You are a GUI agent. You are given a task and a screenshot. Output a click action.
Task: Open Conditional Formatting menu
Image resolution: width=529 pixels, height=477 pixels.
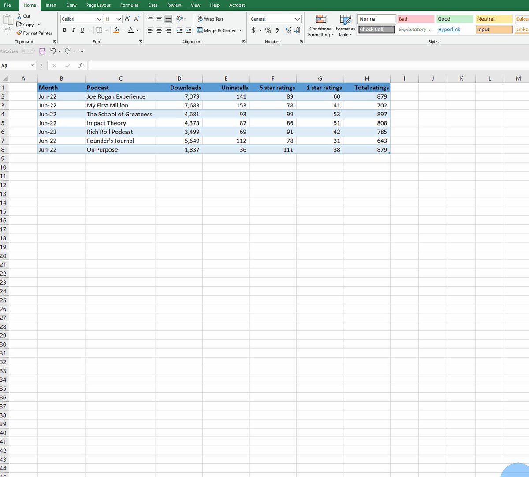321,26
